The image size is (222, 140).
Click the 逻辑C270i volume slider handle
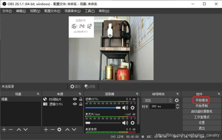click(x=118, y=108)
